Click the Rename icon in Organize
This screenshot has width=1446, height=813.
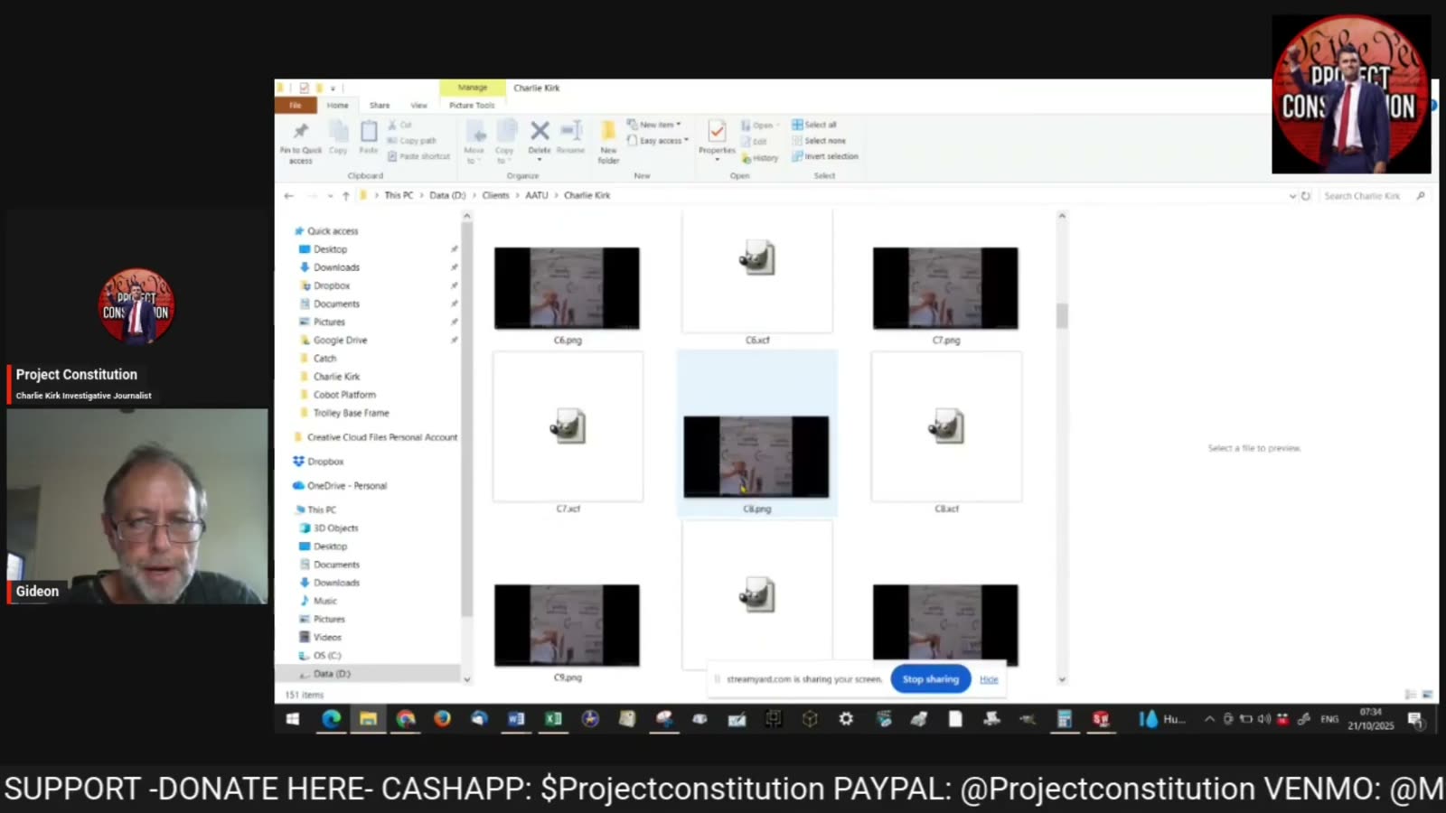tap(570, 131)
